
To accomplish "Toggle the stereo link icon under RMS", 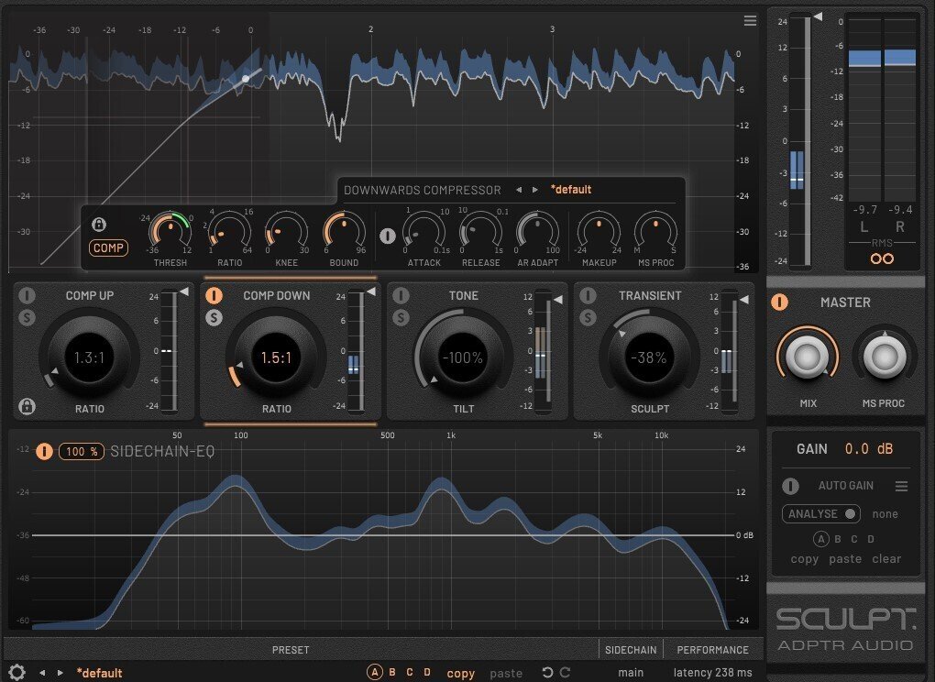I will click(x=882, y=258).
